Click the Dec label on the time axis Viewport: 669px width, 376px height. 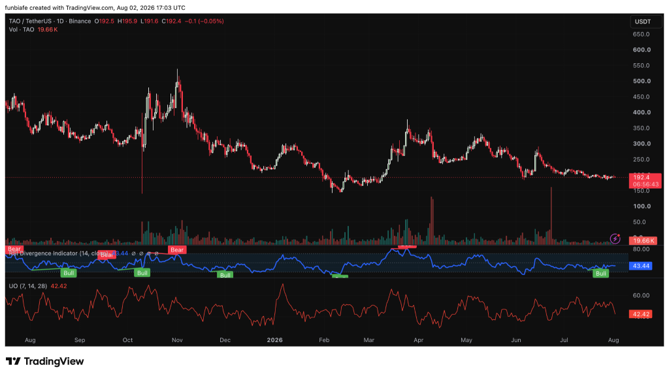click(x=225, y=340)
